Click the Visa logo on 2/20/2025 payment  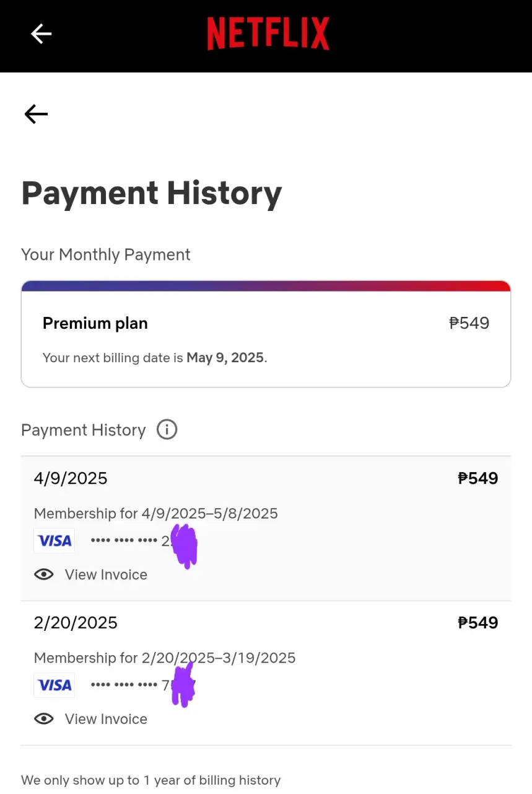pos(55,685)
